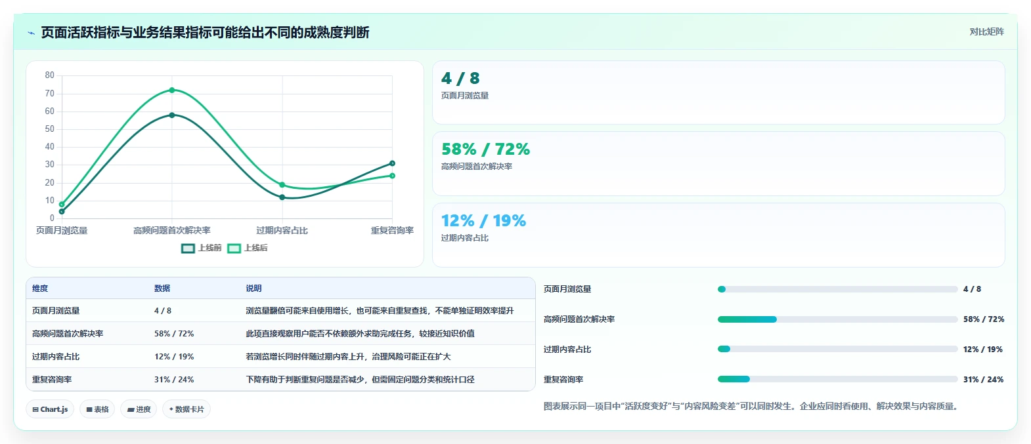Toggle the 上线后 legend swatch
1031x444 pixels.
(234, 248)
